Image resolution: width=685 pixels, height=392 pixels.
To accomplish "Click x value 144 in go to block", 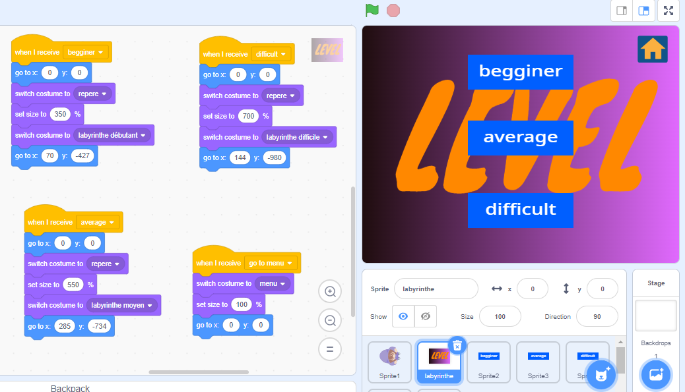I will click(240, 158).
